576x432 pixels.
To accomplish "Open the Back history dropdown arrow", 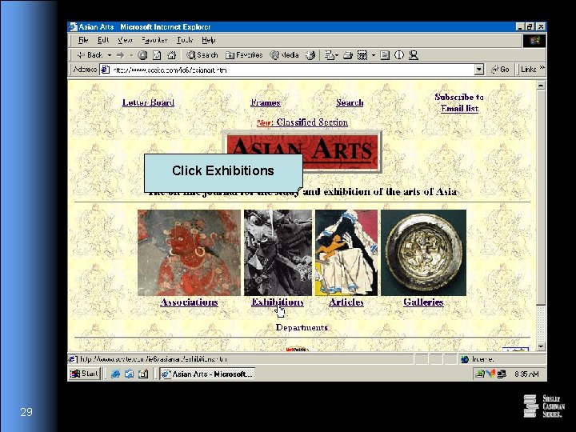I will tap(109, 55).
